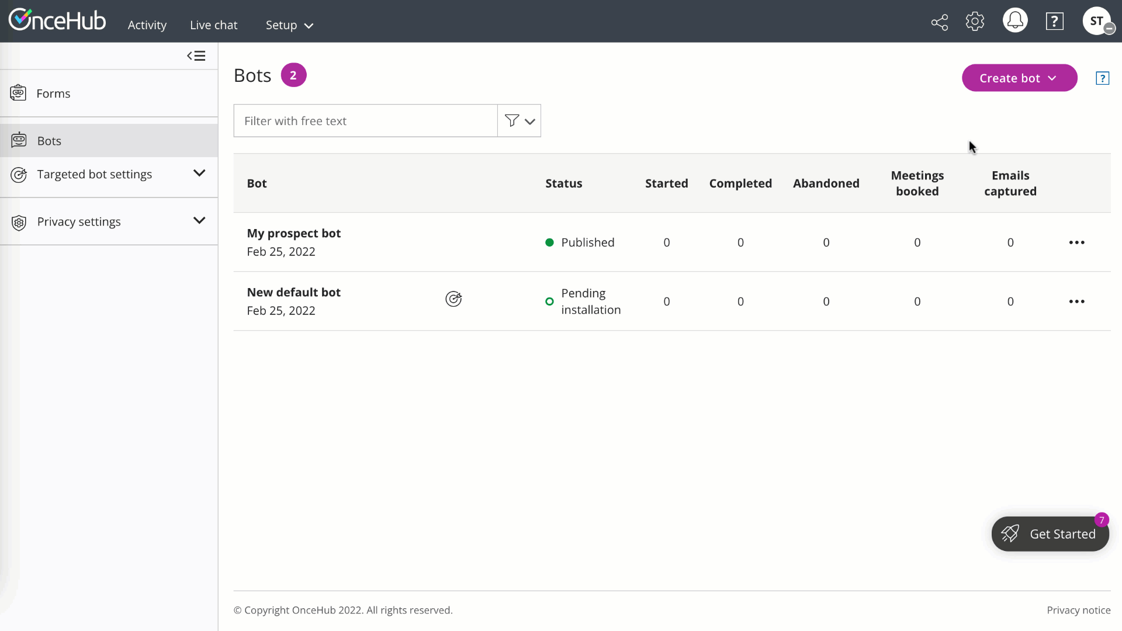Click the share icon in header
Viewport: 1122px width, 631px height.
(939, 22)
